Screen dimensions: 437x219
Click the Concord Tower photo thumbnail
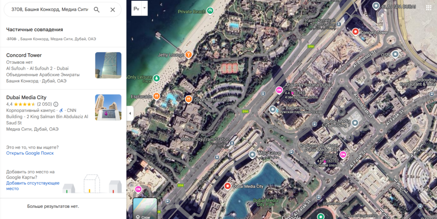(108, 65)
